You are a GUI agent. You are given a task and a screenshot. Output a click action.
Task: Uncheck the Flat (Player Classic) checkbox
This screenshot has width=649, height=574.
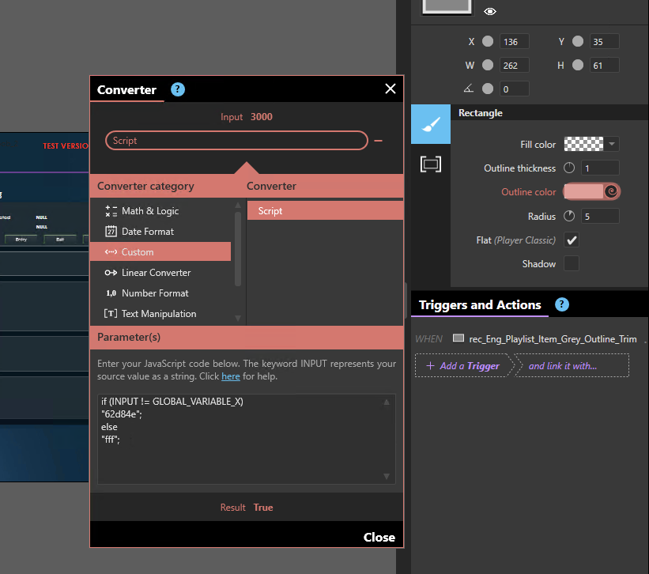(x=572, y=240)
